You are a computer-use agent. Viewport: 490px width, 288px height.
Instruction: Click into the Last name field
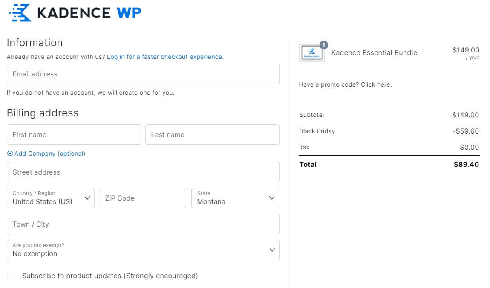point(212,134)
